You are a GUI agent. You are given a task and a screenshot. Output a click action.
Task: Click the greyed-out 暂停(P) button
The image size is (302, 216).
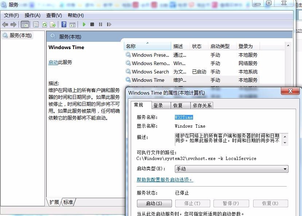pos(231,203)
